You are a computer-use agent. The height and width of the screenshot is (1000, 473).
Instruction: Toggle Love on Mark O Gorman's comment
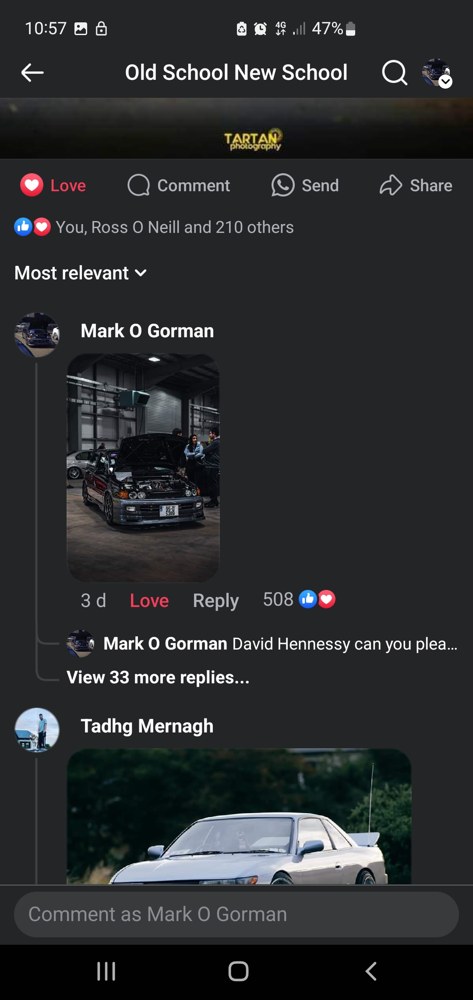[149, 600]
